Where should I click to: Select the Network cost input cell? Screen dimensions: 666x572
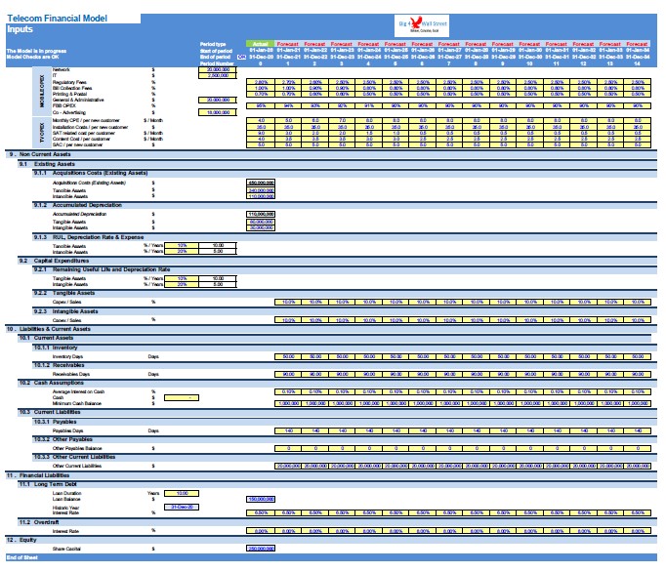tap(218, 69)
